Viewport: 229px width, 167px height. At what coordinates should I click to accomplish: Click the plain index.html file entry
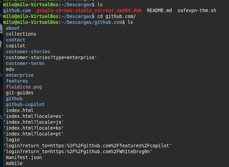point(20,110)
